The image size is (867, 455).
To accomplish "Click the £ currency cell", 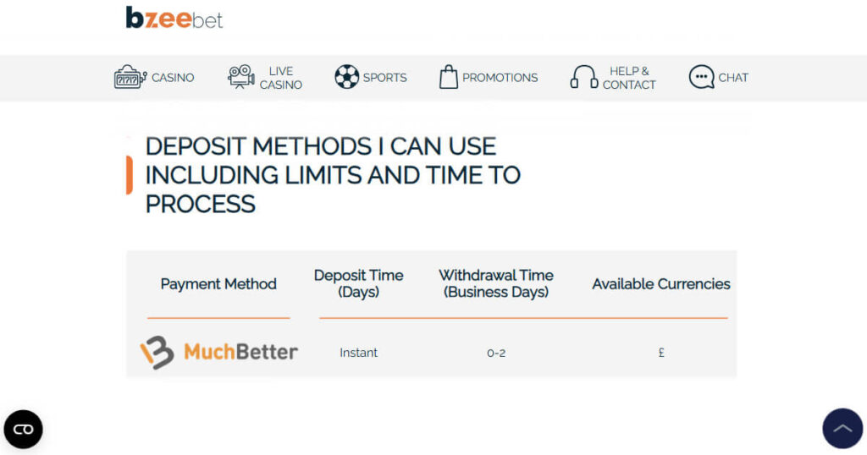I will pos(661,353).
